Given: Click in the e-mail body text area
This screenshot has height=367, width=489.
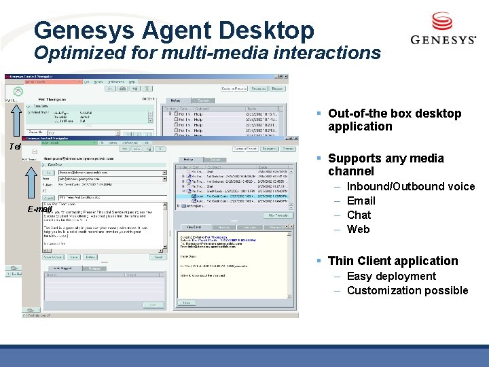Looking at the screenshot, I should pos(103,226).
